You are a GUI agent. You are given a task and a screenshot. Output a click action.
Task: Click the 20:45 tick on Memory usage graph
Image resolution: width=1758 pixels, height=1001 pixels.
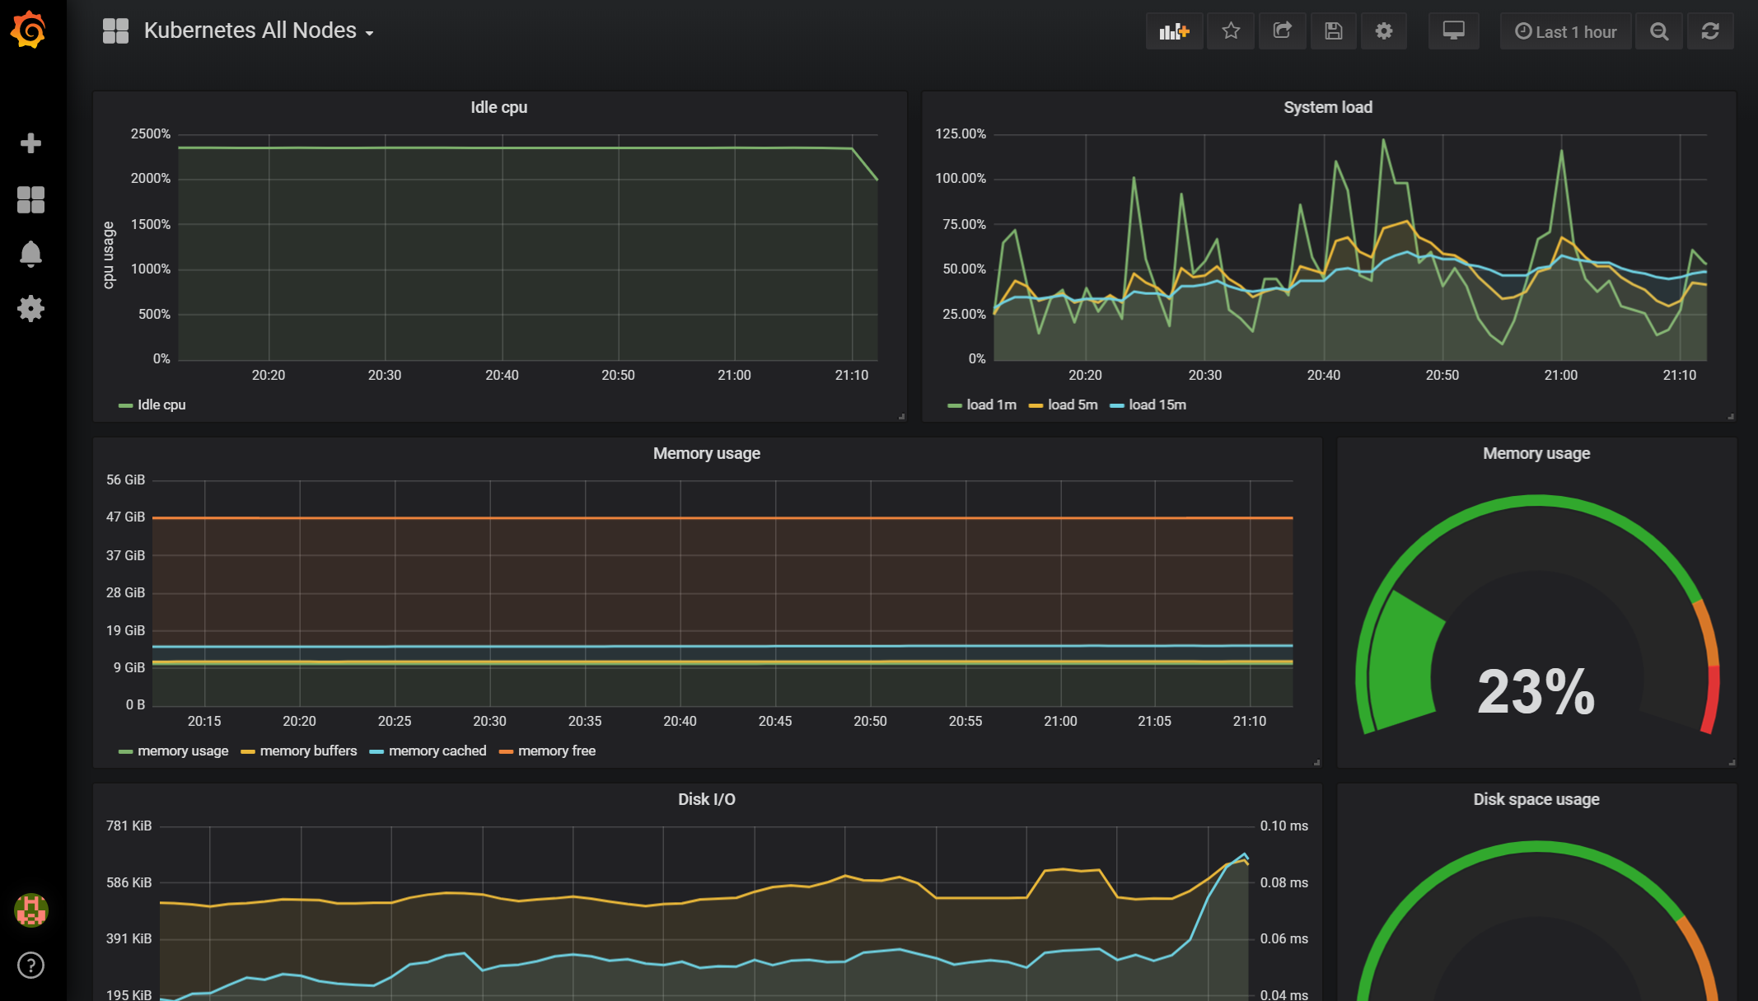click(775, 721)
